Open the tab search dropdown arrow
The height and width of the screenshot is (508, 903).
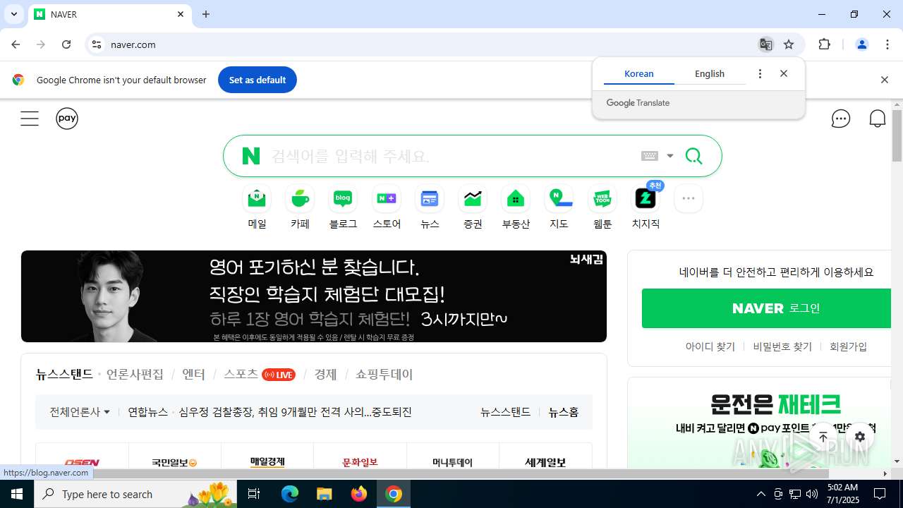[x=13, y=14]
